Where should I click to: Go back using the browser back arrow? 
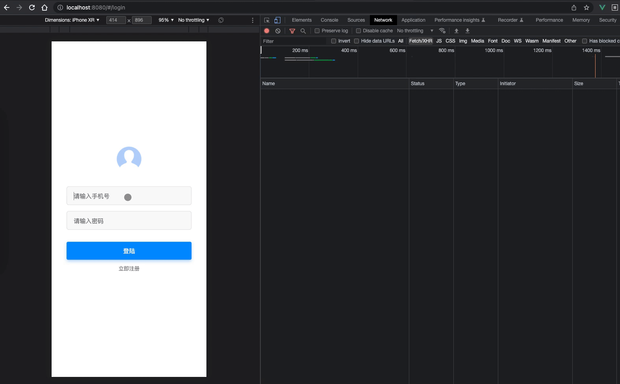click(7, 7)
